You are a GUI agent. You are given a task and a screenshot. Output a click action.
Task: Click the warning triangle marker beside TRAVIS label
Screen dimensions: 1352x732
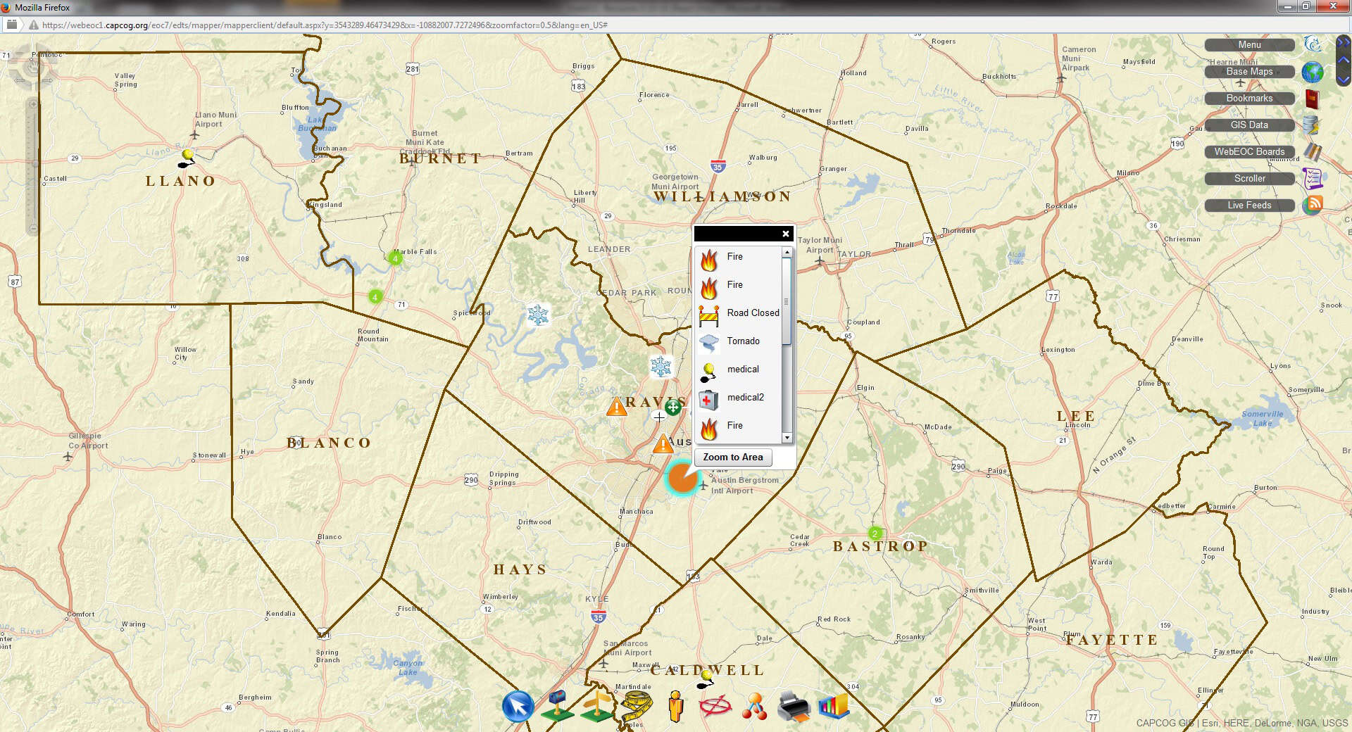point(617,406)
